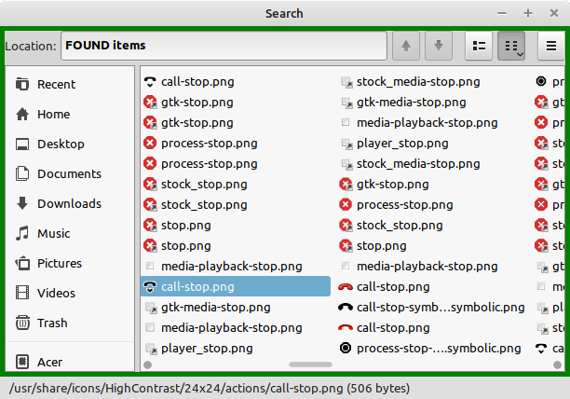Open Desktop from the sidebar

click(x=69, y=144)
